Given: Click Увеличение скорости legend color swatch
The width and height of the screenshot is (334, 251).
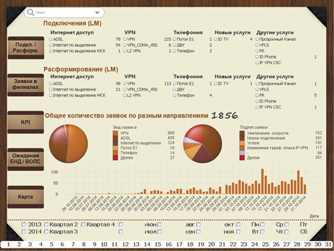Looking at the screenshot, I should (242, 133).
